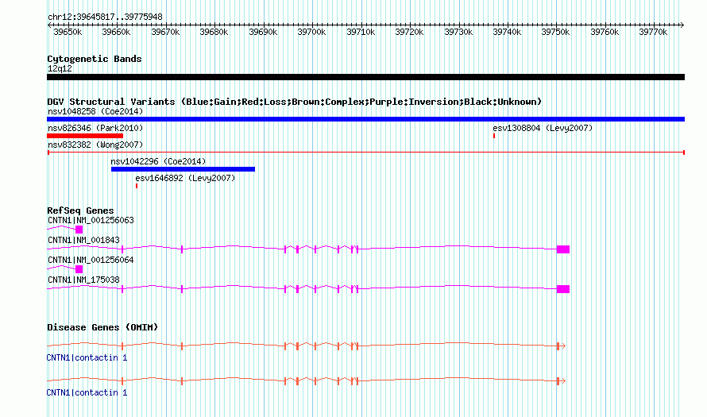The height and width of the screenshot is (417, 707).
Task: Select the red nsv826346 loss bar
Action: 85,136
